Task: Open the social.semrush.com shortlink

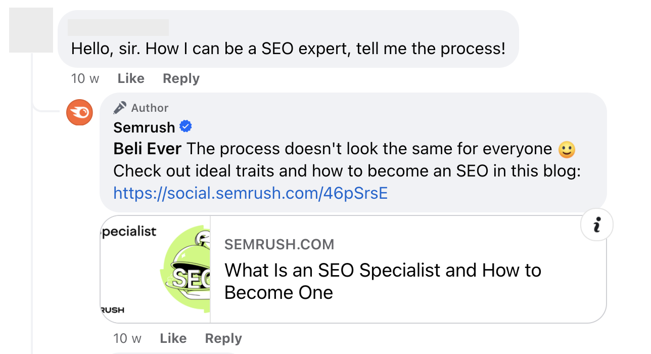Action: 250,193
